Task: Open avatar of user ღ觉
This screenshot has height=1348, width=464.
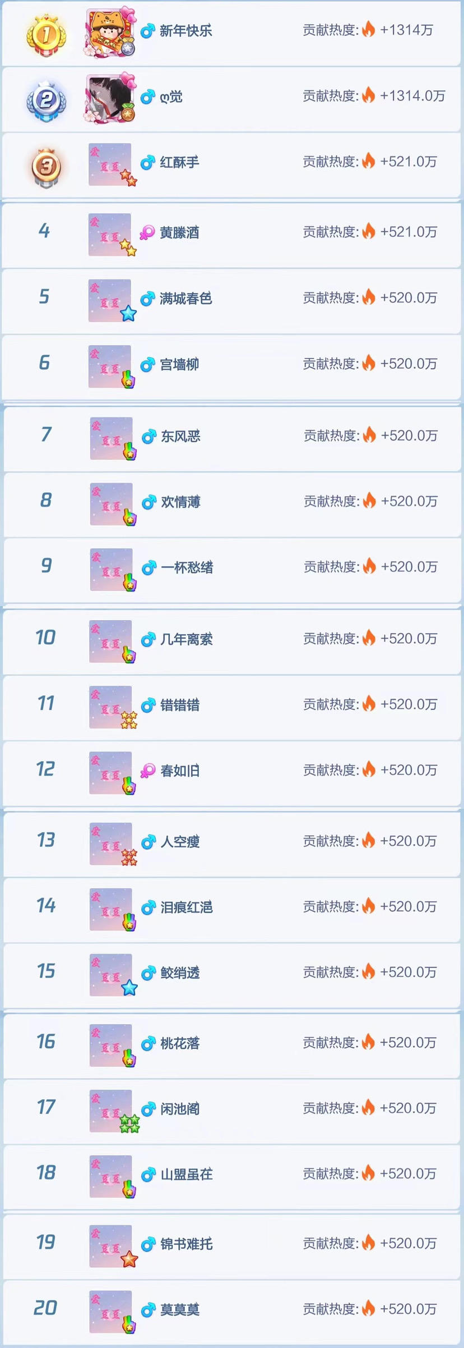Action: 110,98
